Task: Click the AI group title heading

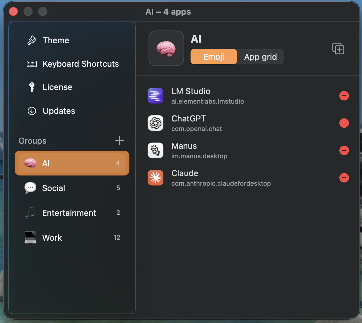Action: point(196,39)
